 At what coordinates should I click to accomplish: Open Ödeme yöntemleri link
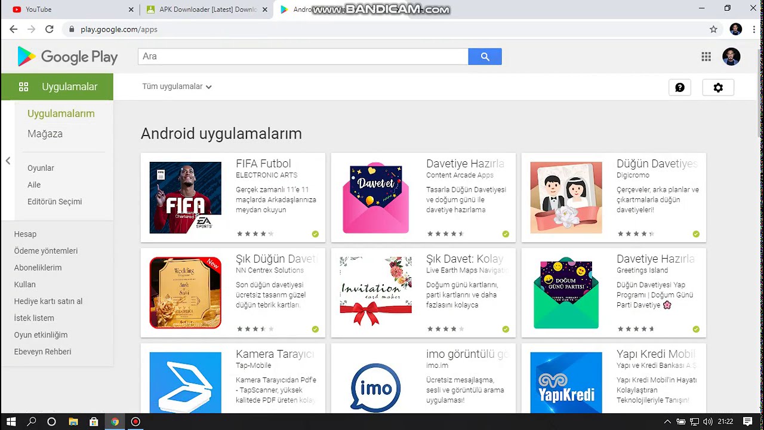coord(46,251)
